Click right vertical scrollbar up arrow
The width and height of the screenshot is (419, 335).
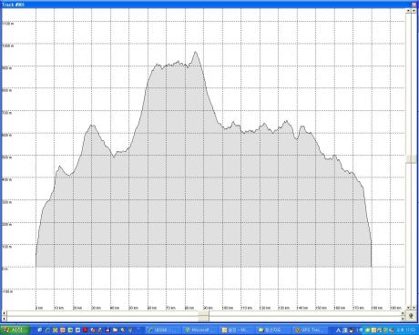click(414, 10)
